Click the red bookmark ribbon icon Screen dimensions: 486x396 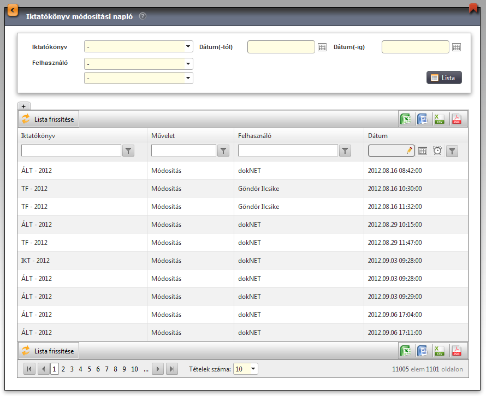tap(473, 8)
